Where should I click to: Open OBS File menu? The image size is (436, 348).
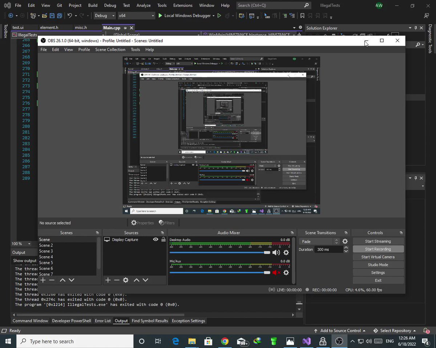[x=44, y=50]
